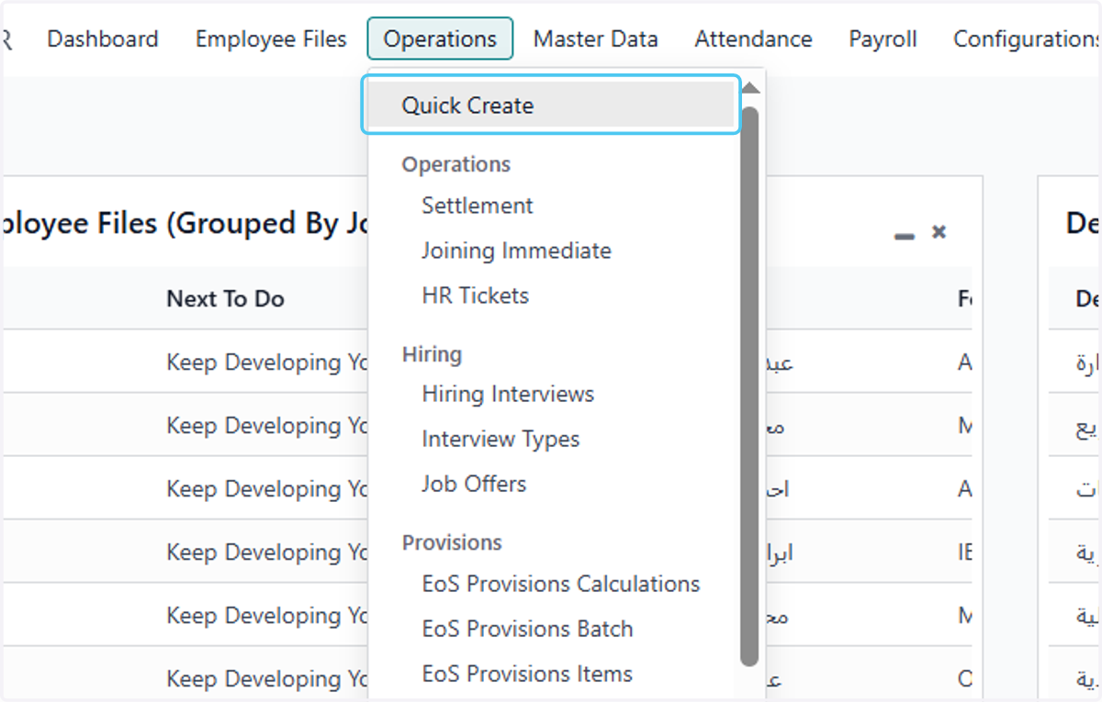Open the Attendance menu
The width and height of the screenshot is (1102, 702).
(753, 39)
